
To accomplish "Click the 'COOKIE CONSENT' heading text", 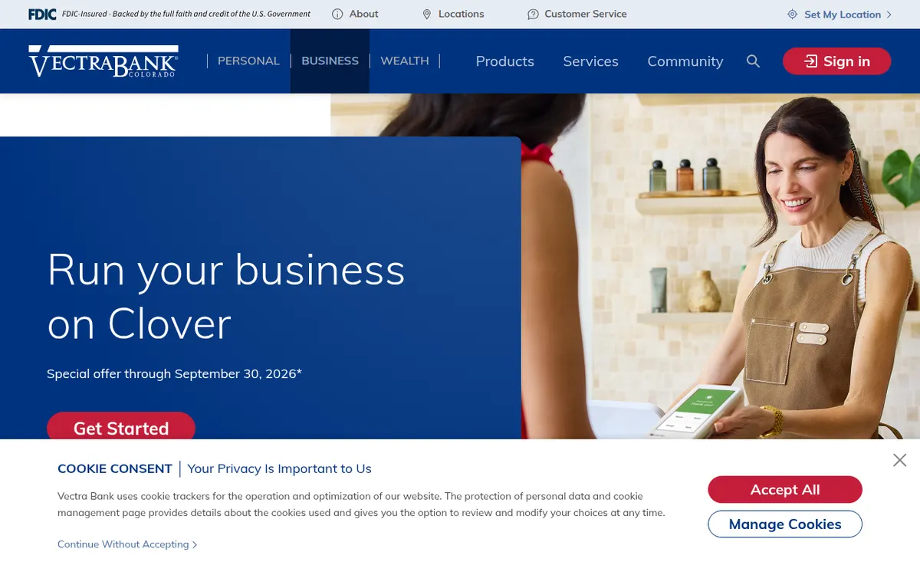I will pyautogui.click(x=115, y=468).
